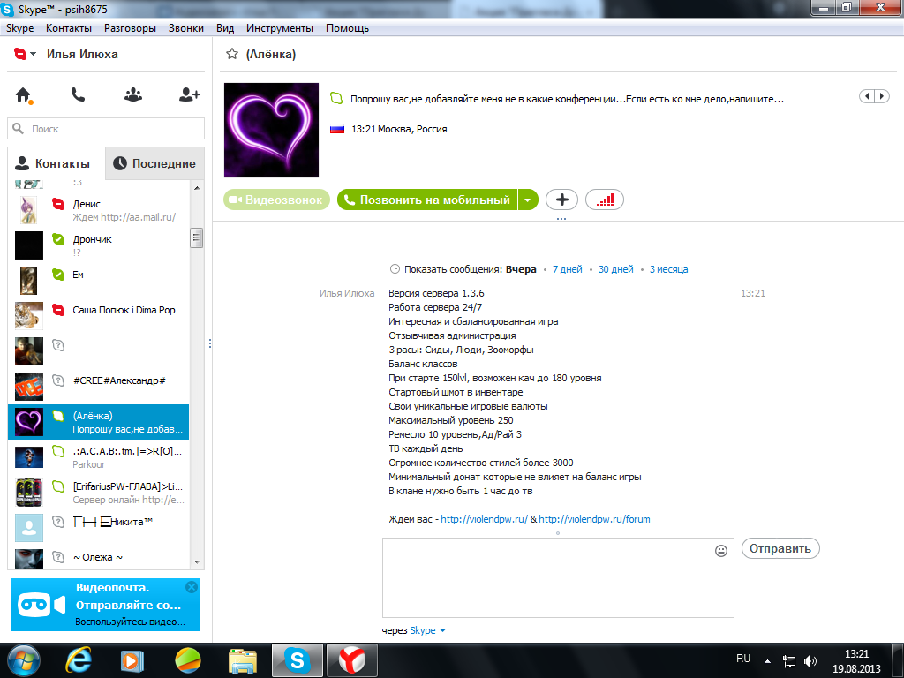Viewport: 904px width, 678px height.
Task: Open Windows Media Player from taskbar
Action: (132, 660)
